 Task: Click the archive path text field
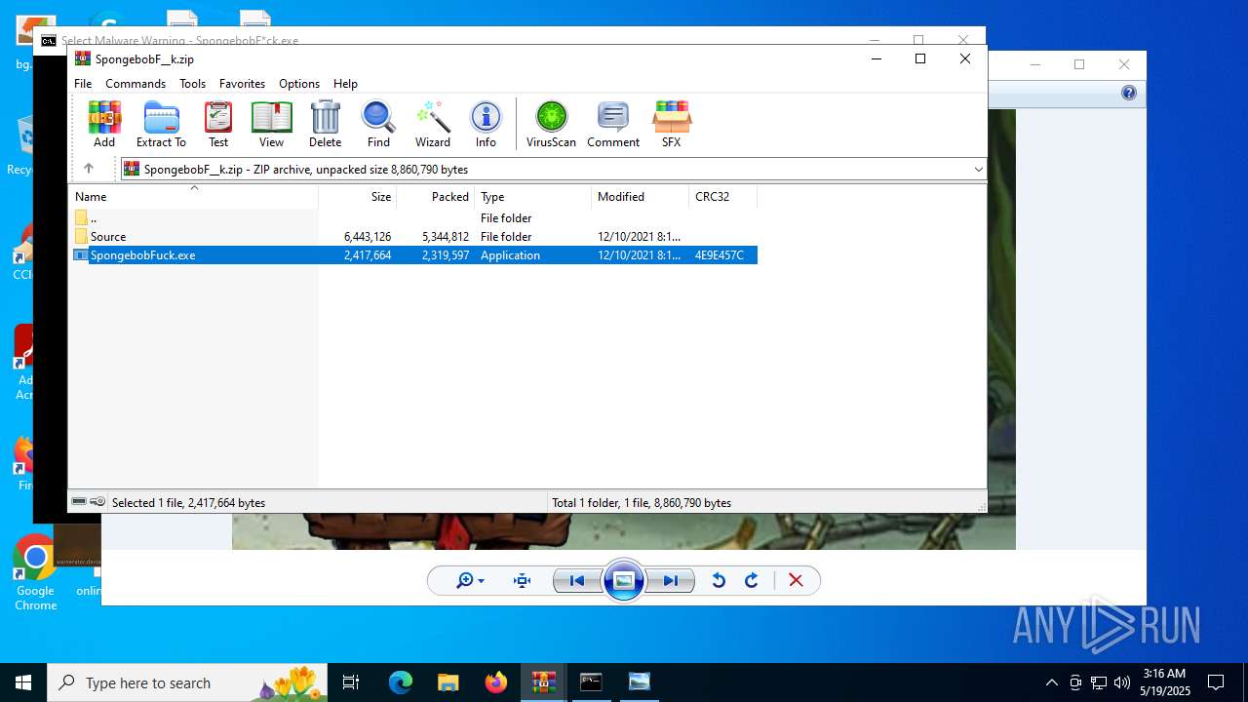pyautogui.click(x=544, y=170)
